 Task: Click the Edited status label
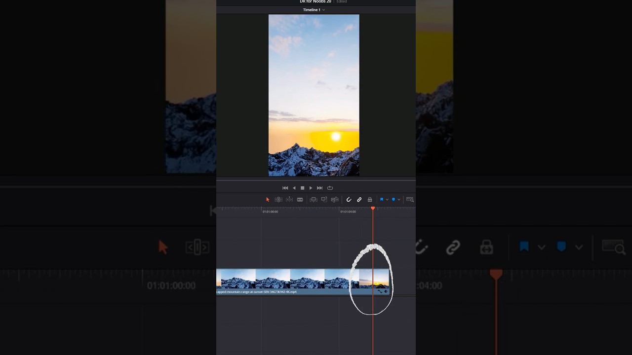(x=342, y=1)
